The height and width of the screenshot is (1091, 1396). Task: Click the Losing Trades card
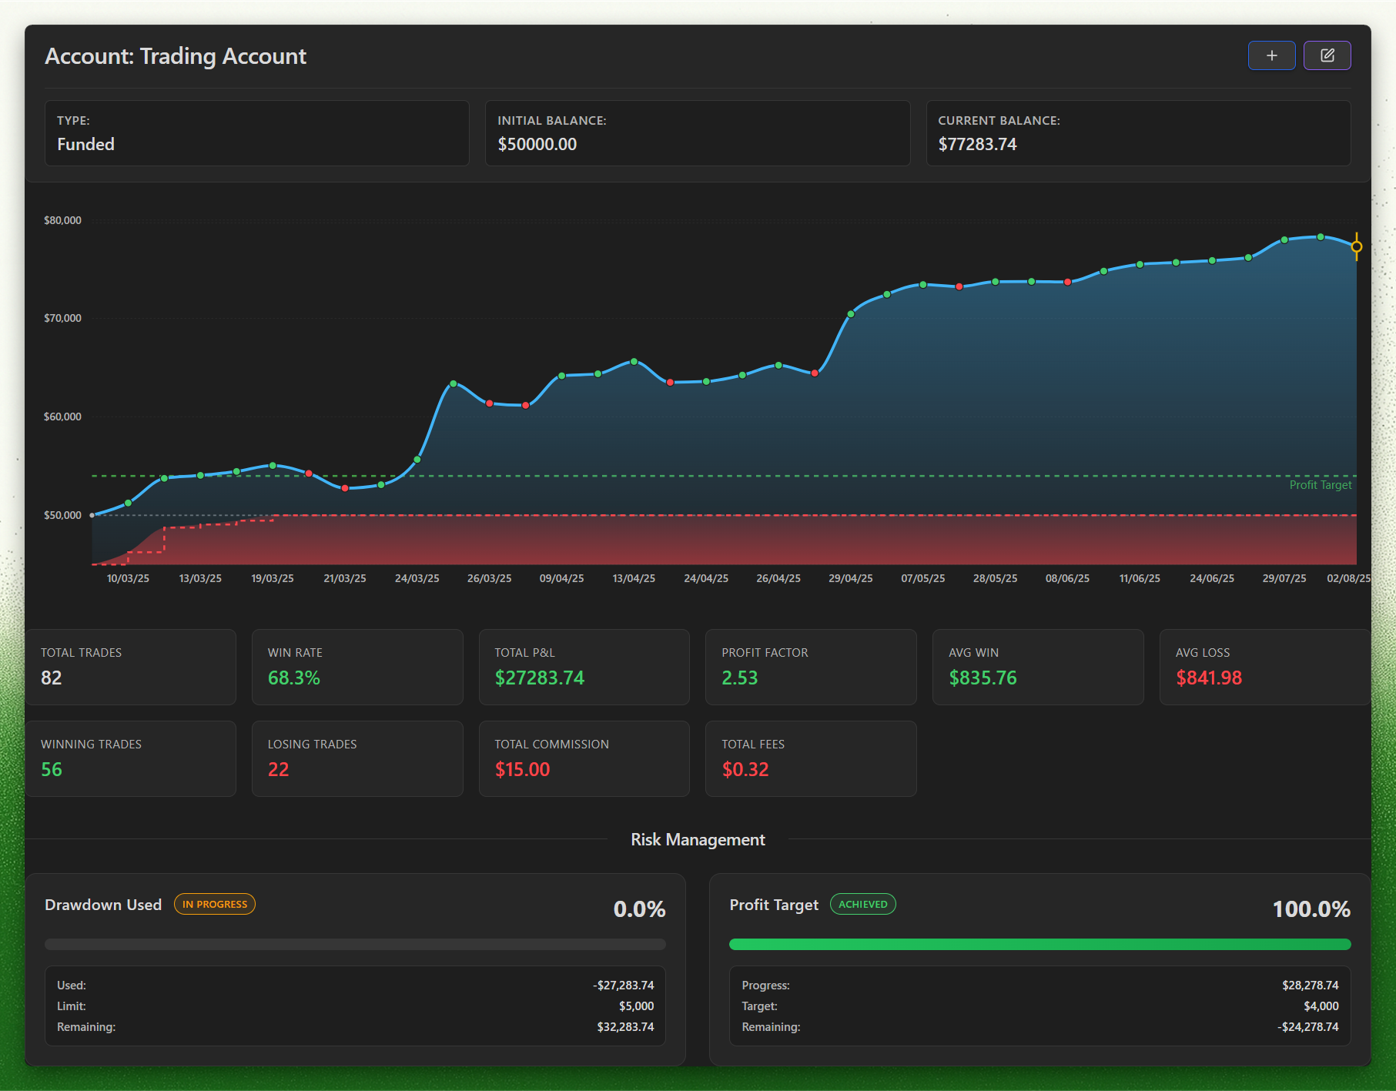357,758
